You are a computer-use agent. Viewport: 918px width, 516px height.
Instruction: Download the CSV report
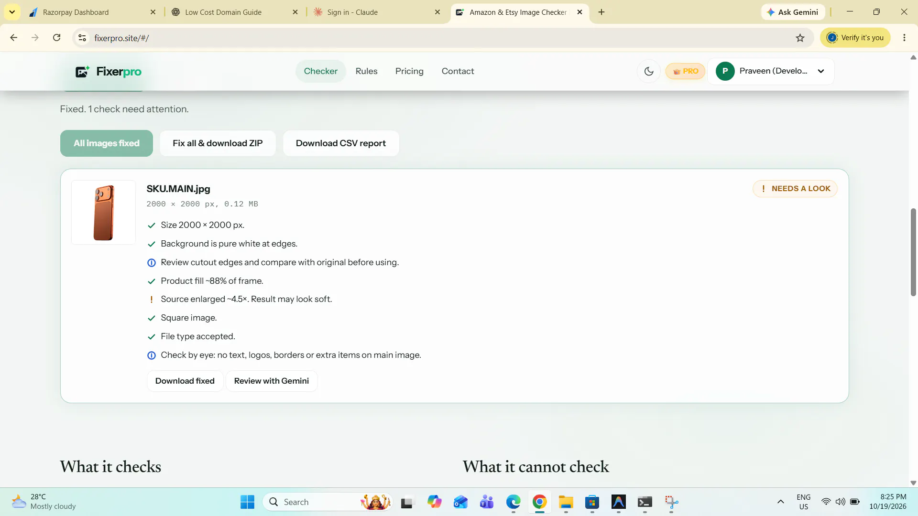[x=341, y=143]
